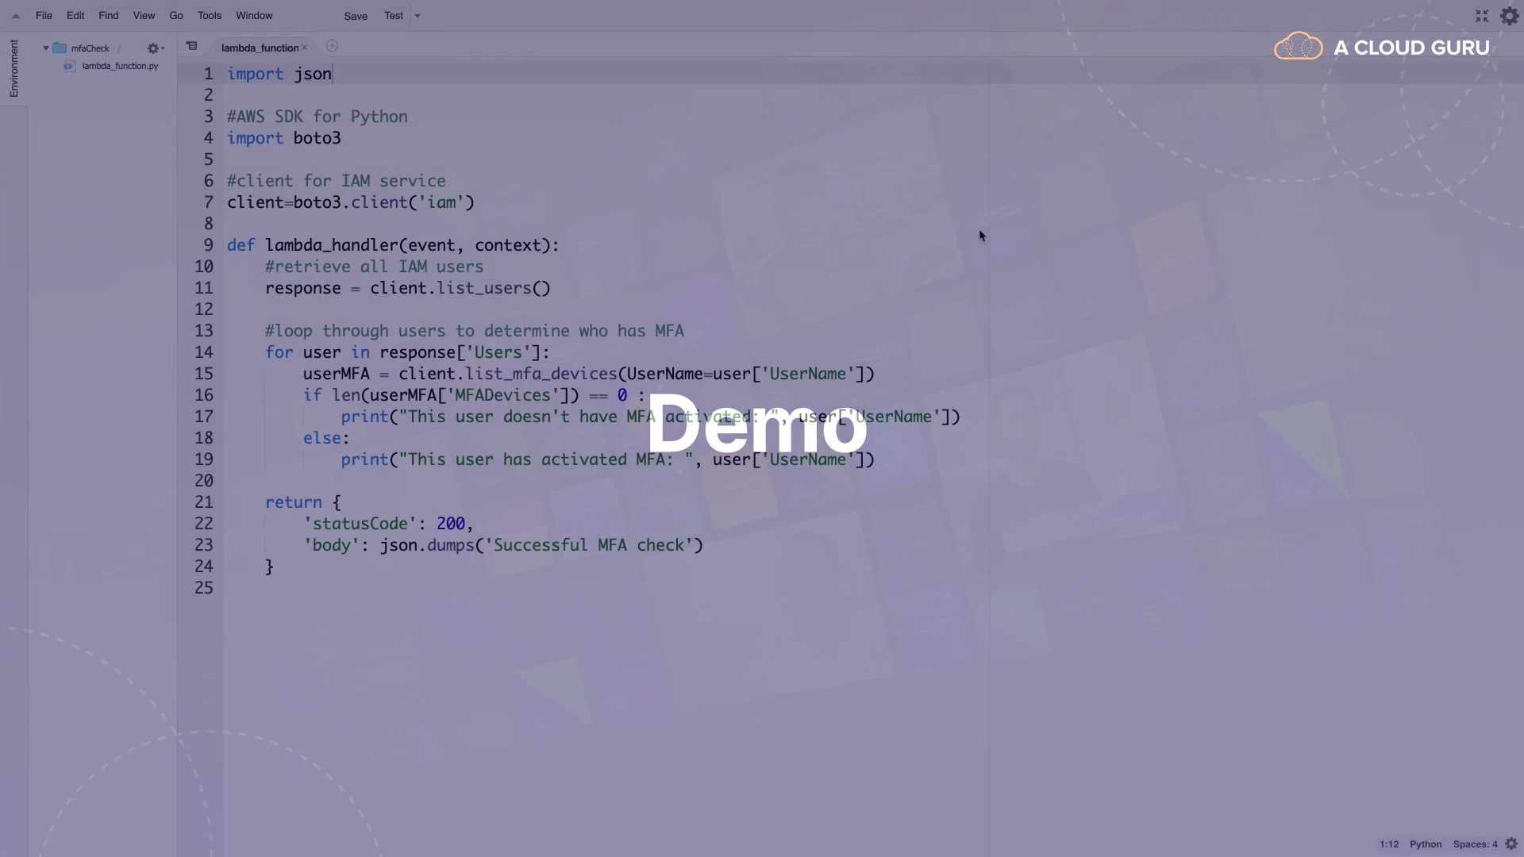The width and height of the screenshot is (1524, 857).
Task: Collapse the menu bar using the up arrow
Action: pyautogui.click(x=15, y=16)
